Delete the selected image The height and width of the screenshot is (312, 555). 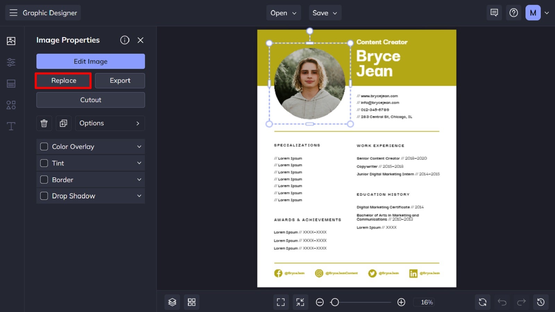[x=44, y=123]
